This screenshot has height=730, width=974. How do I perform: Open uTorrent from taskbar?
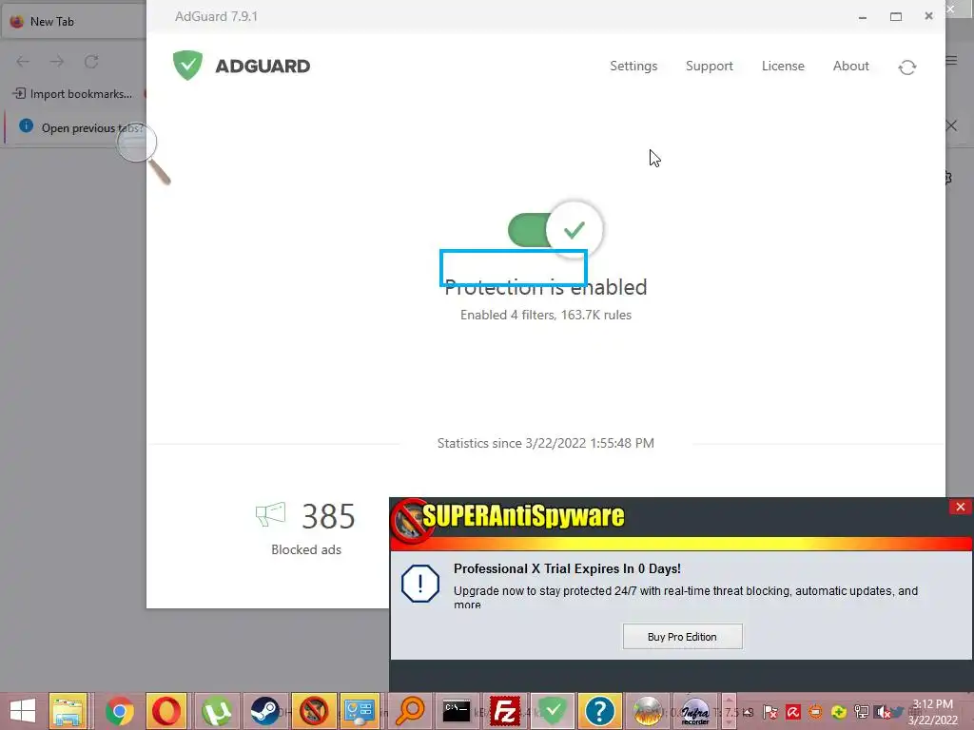[216, 711]
